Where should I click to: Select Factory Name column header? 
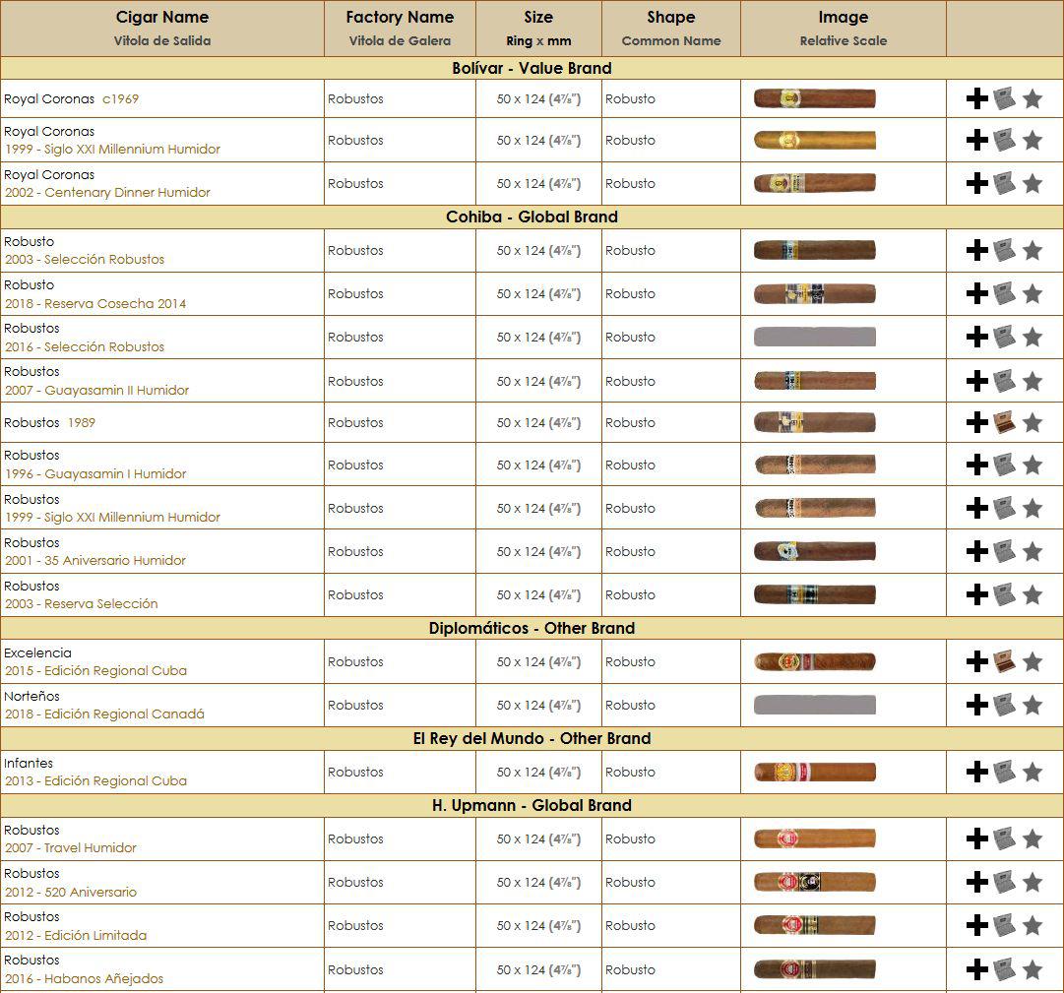pyautogui.click(x=400, y=29)
